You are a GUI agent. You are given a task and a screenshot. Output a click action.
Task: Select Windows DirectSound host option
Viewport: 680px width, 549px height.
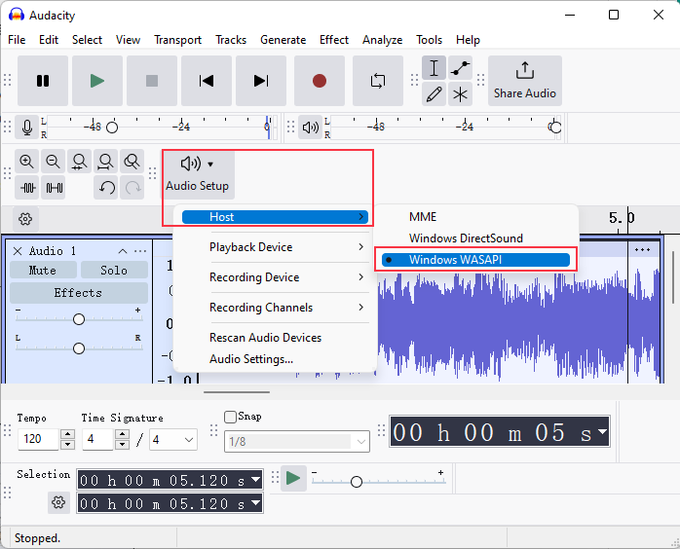pyautogui.click(x=475, y=238)
